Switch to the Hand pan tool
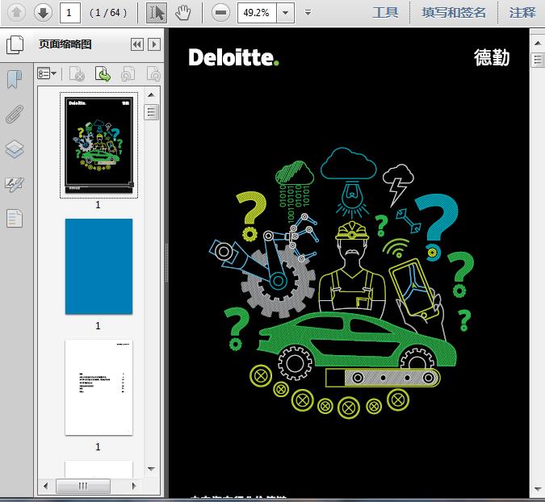Viewport: 545px width, 502px height. [x=183, y=12]
